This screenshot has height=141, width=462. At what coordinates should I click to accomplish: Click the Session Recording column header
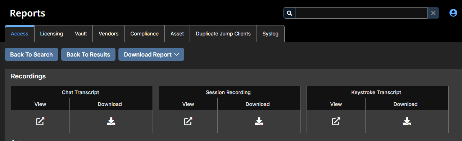[x=228, y=92]
